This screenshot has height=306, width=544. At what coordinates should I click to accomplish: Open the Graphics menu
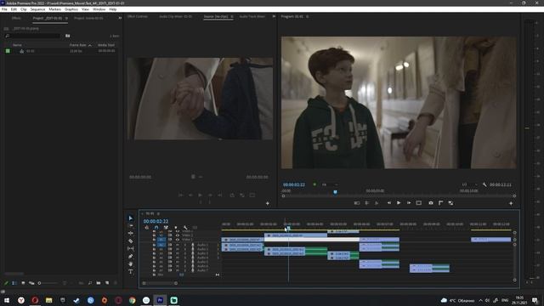[71, 9]
